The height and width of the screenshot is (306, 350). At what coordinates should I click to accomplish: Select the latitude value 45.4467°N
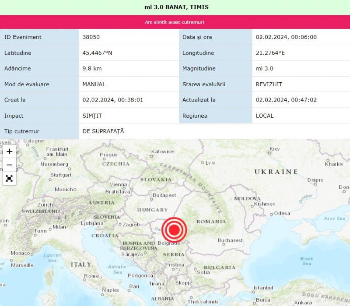tap(97, 53)
